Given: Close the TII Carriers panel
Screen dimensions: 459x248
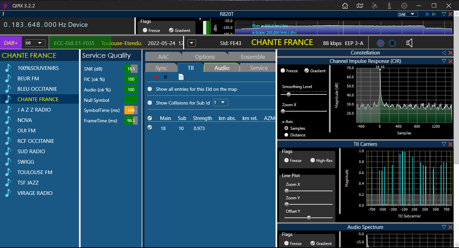Looking at the screenshot, I should (x=450, y=144).
